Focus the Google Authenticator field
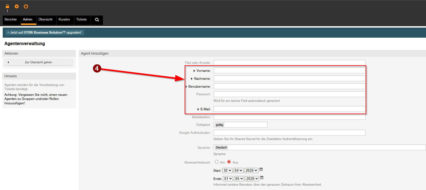Screen dimensions: 426x190 click(289, 133)
